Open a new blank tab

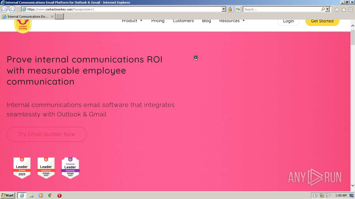point(60,17)
